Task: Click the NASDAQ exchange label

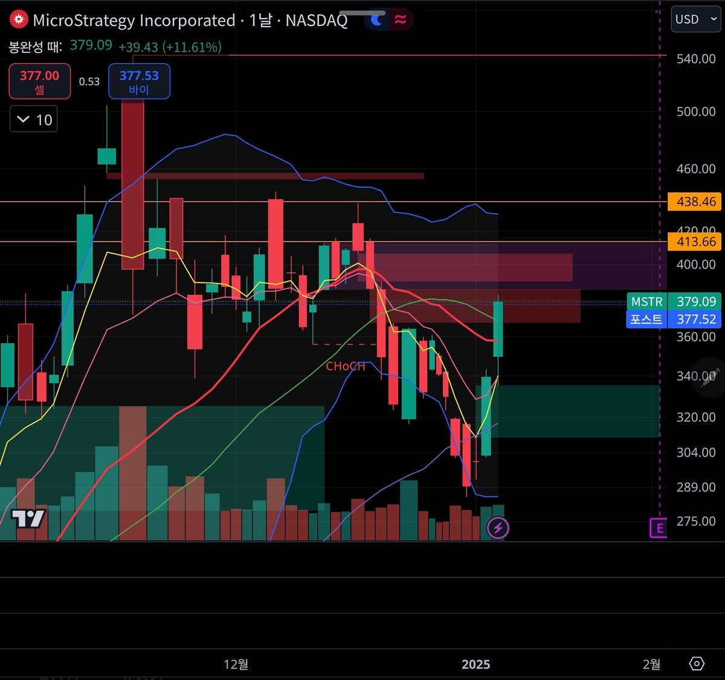Action: [317, 21]
